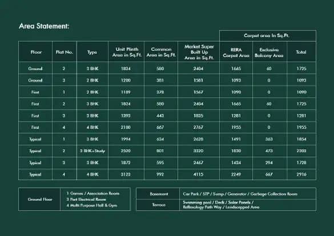Click common area value 381
The width and height of the screenshot is (334, 236).
tap(160, 80)
